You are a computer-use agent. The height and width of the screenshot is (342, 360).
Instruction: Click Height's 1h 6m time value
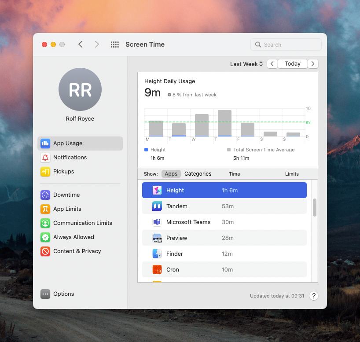click(x=230, y=191)
